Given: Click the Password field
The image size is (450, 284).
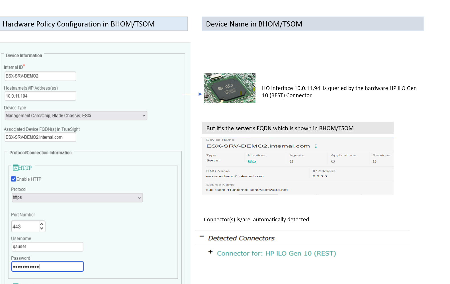Looking at the screenshot, I should coord(47,267).
